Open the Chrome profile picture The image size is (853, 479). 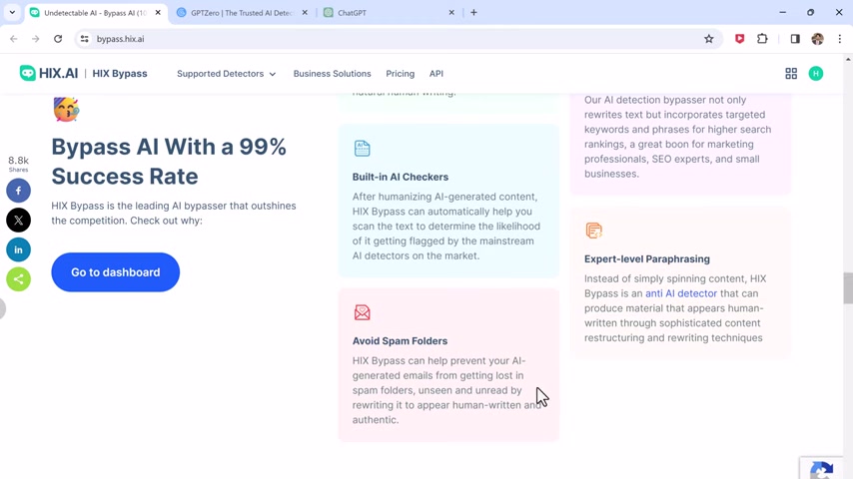pyautogui.click(x=817, y=39)
